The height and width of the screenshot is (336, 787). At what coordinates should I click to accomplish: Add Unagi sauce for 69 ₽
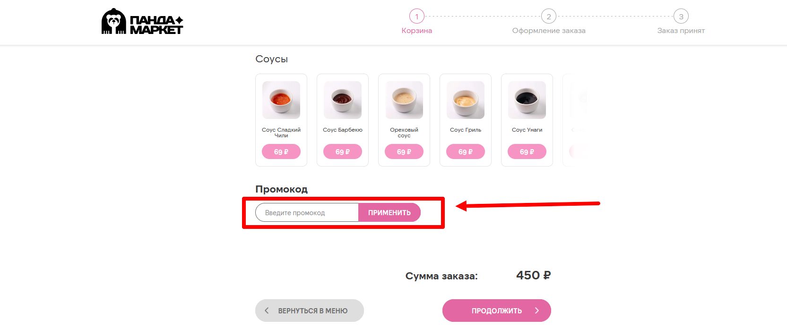click(527, 152)
